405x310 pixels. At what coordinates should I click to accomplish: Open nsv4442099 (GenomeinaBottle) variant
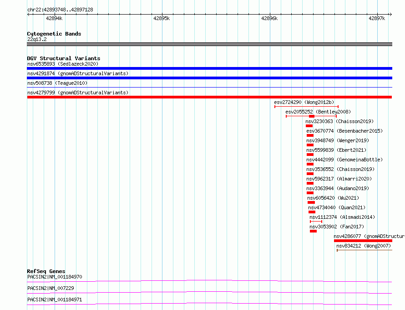(344, 160)
